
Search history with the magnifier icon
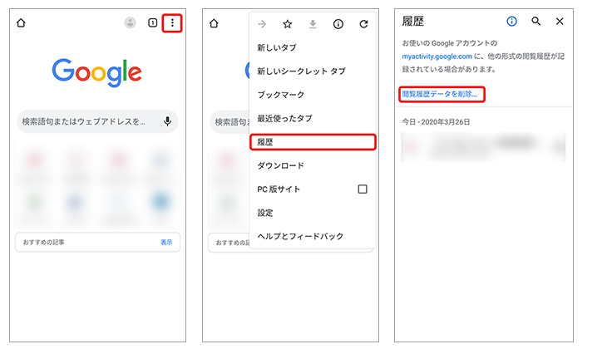(535, 22)
